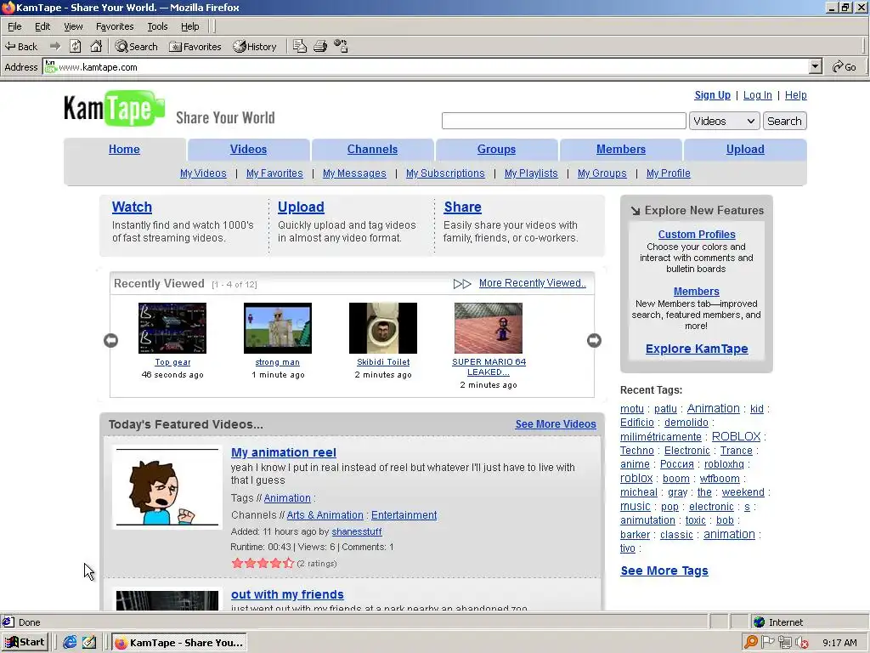Click the Forward arrow toolbar icon
Image resolution: width=870 pixels, height=653 pixels.
tap(55, 47)
